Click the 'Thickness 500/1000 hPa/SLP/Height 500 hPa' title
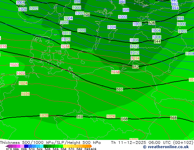The width and height of the screenshot is (194, 150). coord(50,143)
